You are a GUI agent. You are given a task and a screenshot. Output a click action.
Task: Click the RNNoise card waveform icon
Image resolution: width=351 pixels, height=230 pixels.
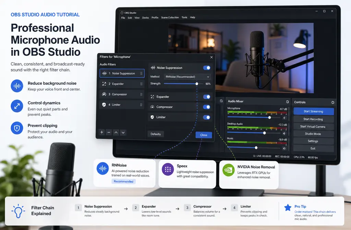[102, 168]
